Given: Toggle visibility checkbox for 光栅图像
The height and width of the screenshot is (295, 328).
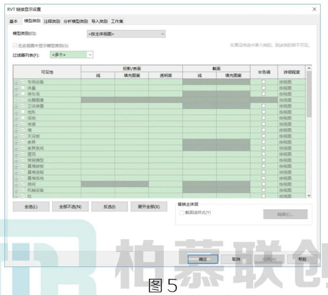Looking at the screenshot, I should click(x=23, y=100).
